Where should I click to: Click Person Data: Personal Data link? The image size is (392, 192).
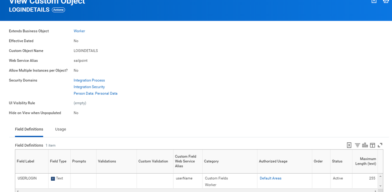pyautogui.click(x=95, y=93)
